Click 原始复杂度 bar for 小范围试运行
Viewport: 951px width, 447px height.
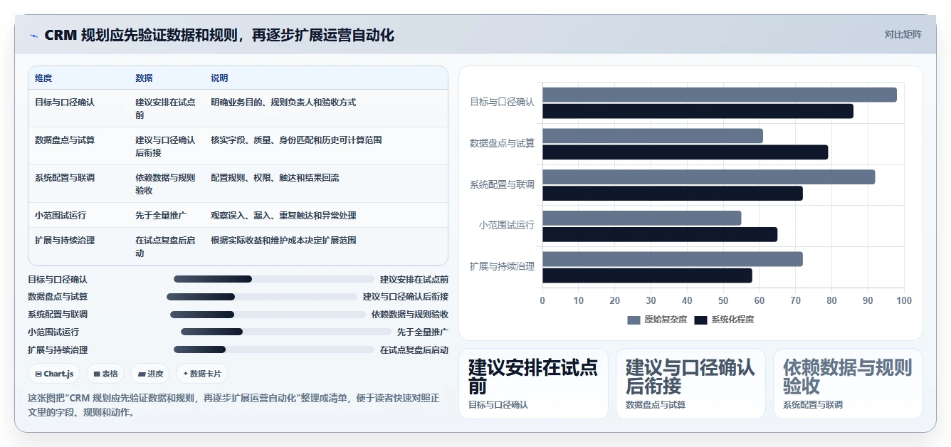click(642, 218)
